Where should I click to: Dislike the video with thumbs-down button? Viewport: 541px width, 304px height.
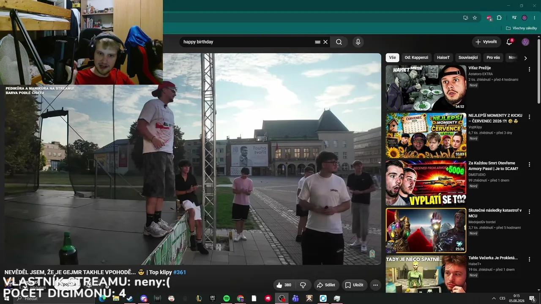tap(303, 285)
